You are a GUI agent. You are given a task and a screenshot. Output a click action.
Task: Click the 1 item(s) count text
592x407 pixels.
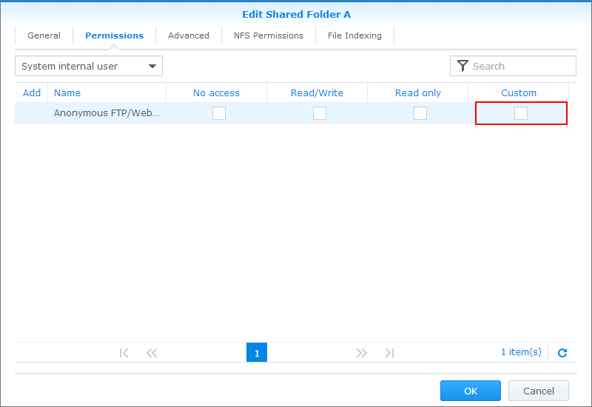521,352
